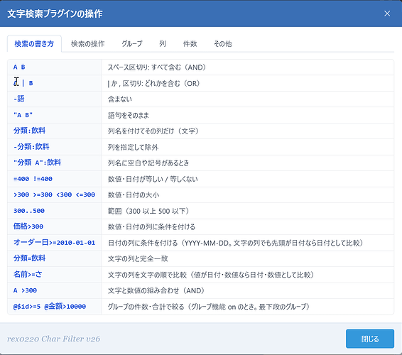The width and height of the screenshot is (402, 355).
Task: Click the 'A >300' example
Action: tap(25, 290)
